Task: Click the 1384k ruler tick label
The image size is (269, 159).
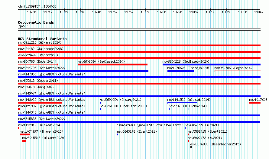Action: coord(259,12)
